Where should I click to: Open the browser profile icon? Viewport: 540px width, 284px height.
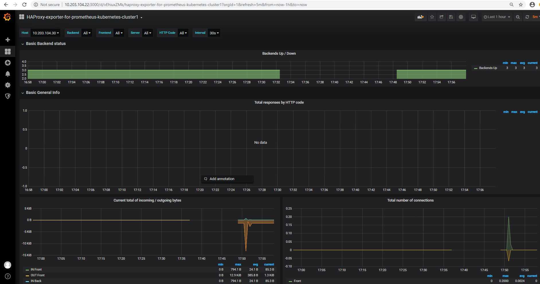click(532, 5)
